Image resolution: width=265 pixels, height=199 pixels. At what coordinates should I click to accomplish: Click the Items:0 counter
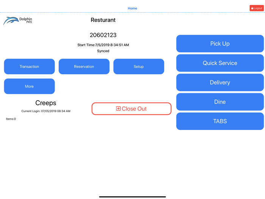pyautogui.click(x=11, y=119)
